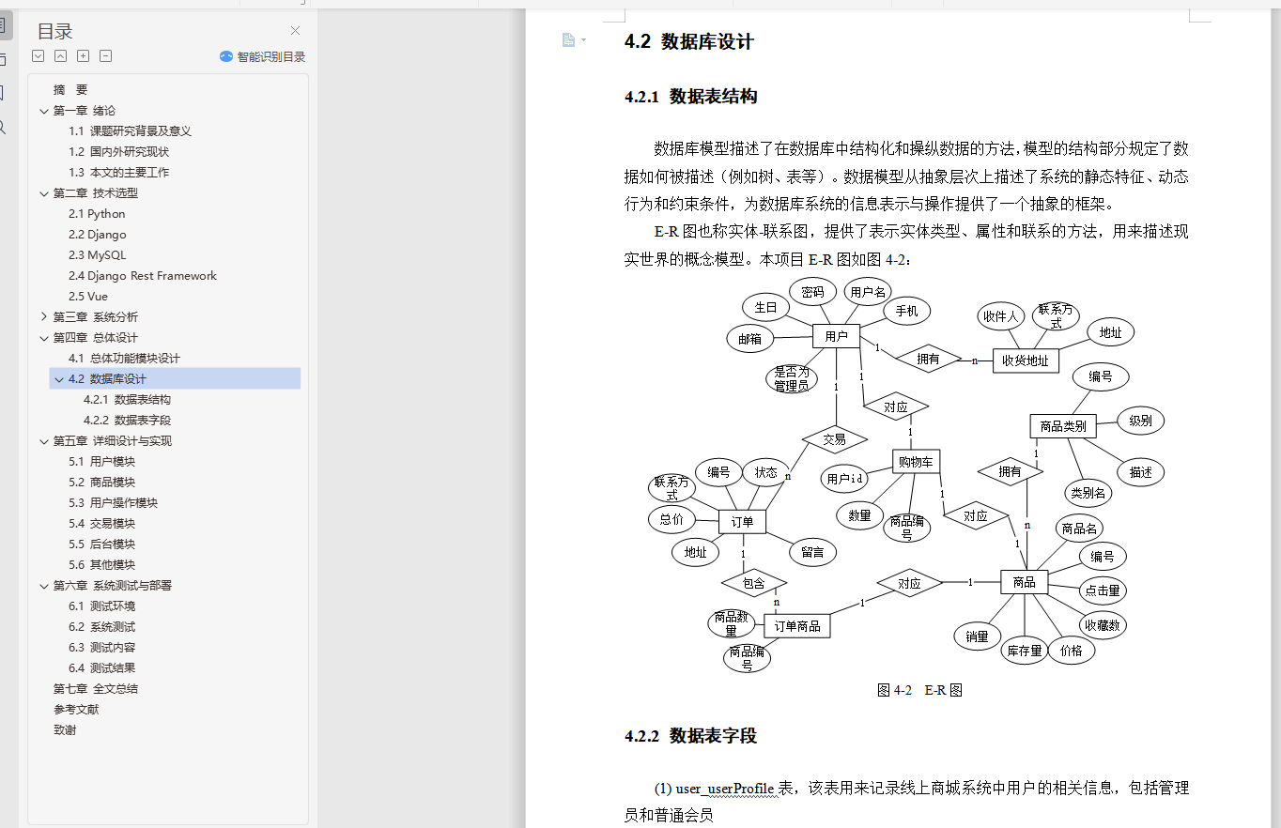
Task: Jump to 1.2 国内外研究现状
Action: pyautogui.click(x=118, y=152)
